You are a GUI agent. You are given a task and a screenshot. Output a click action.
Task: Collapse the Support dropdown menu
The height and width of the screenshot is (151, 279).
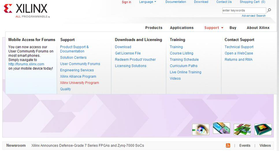click(214, 28)
